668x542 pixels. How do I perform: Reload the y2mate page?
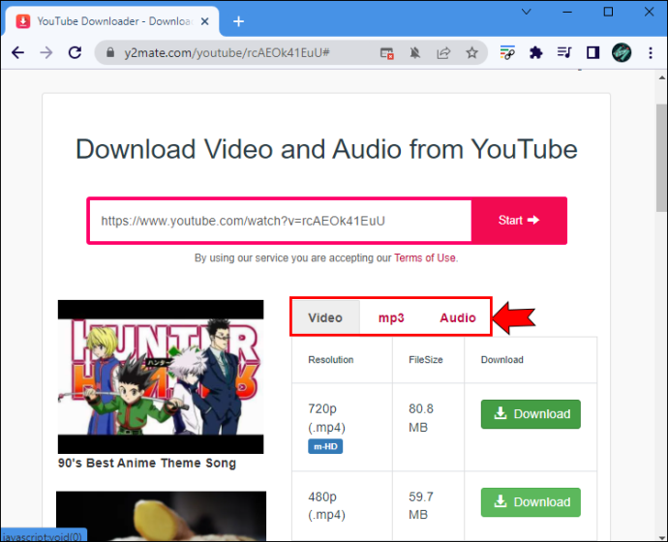pos(75,53)
